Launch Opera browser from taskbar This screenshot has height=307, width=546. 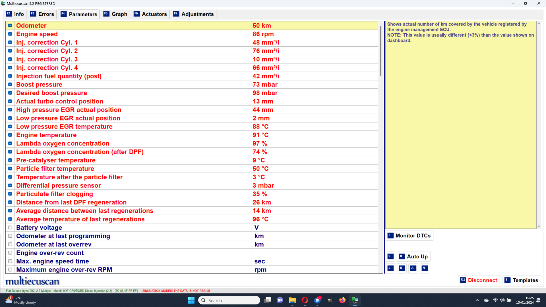[x=305, y=300]
